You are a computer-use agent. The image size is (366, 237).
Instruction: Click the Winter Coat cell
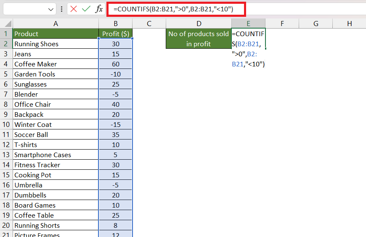pyautogui.click(x=56, y=124)
